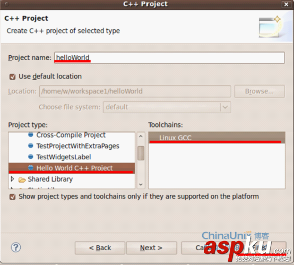Click the Browse button
This screenshot has height=265, width=294.
point(260,91)
